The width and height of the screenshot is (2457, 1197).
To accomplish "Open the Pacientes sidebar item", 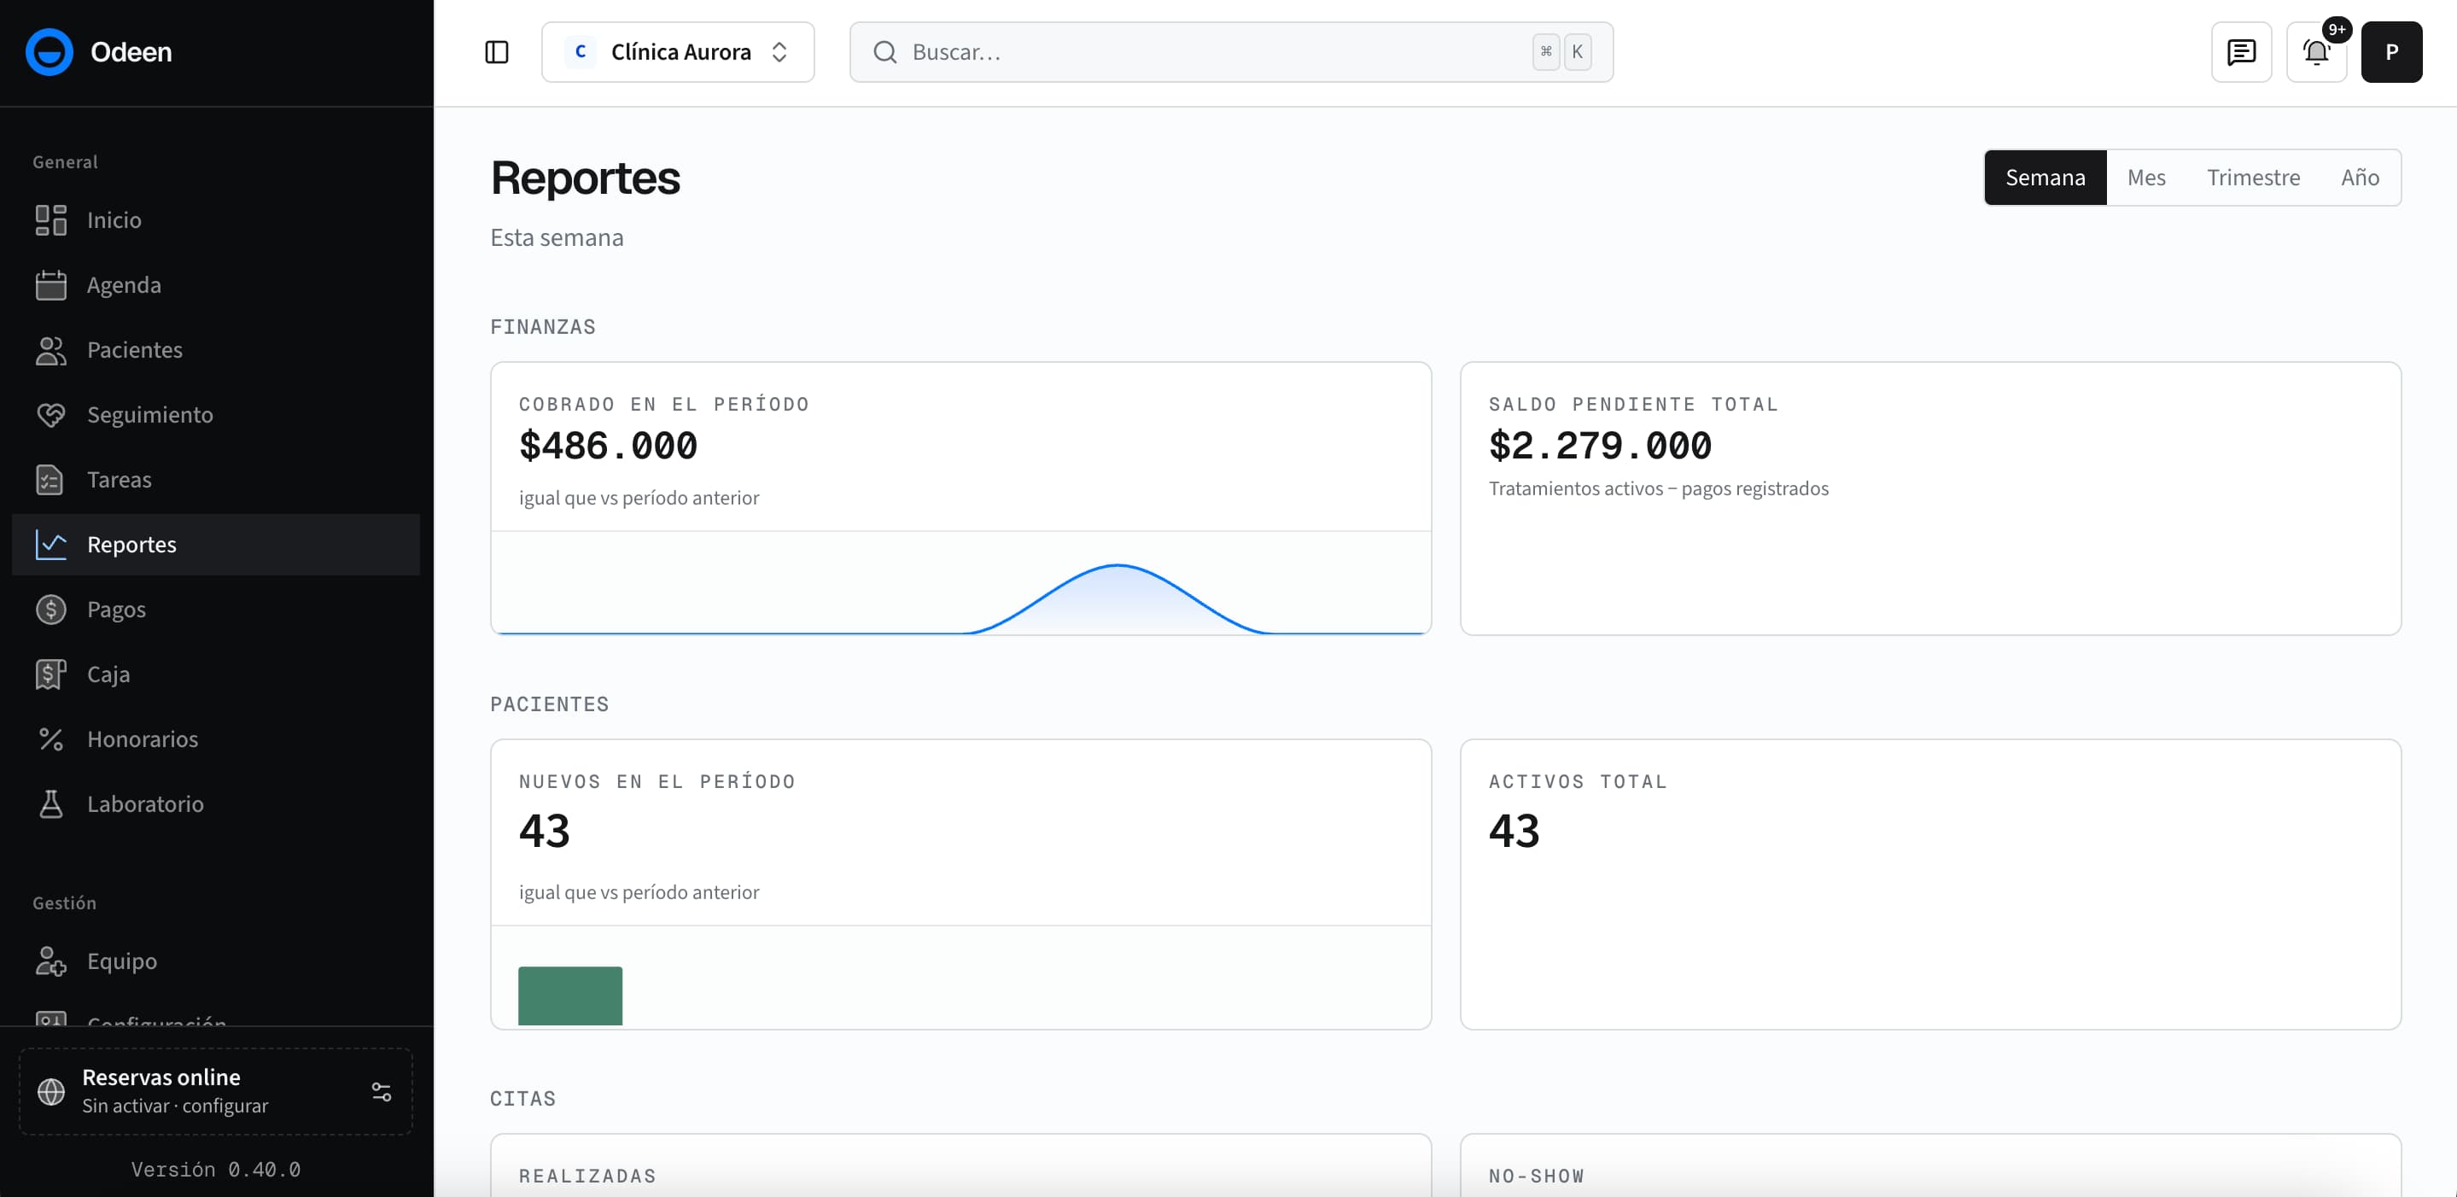I will click(215, 349).
